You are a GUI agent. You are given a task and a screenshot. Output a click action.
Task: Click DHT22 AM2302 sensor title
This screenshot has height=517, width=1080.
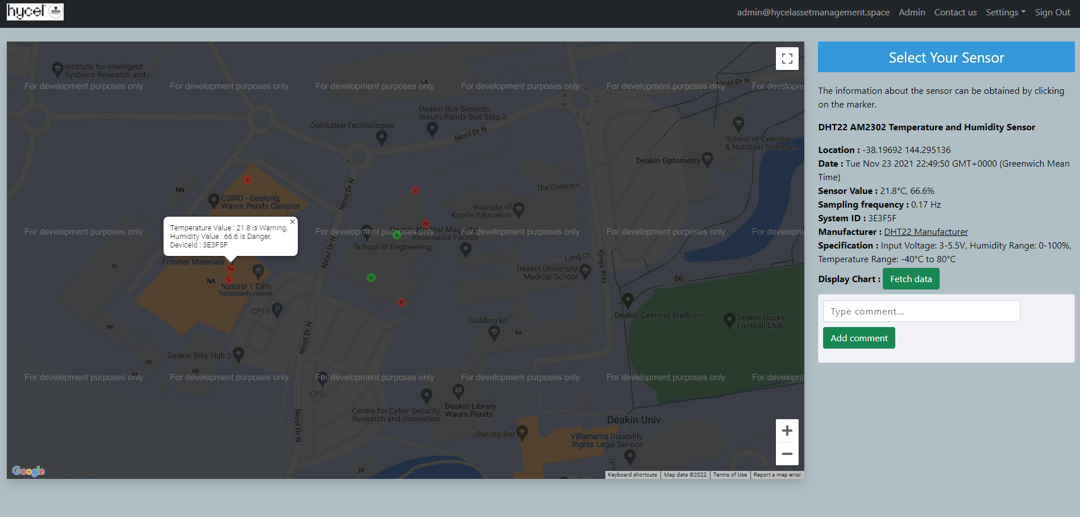click(927, 127)
